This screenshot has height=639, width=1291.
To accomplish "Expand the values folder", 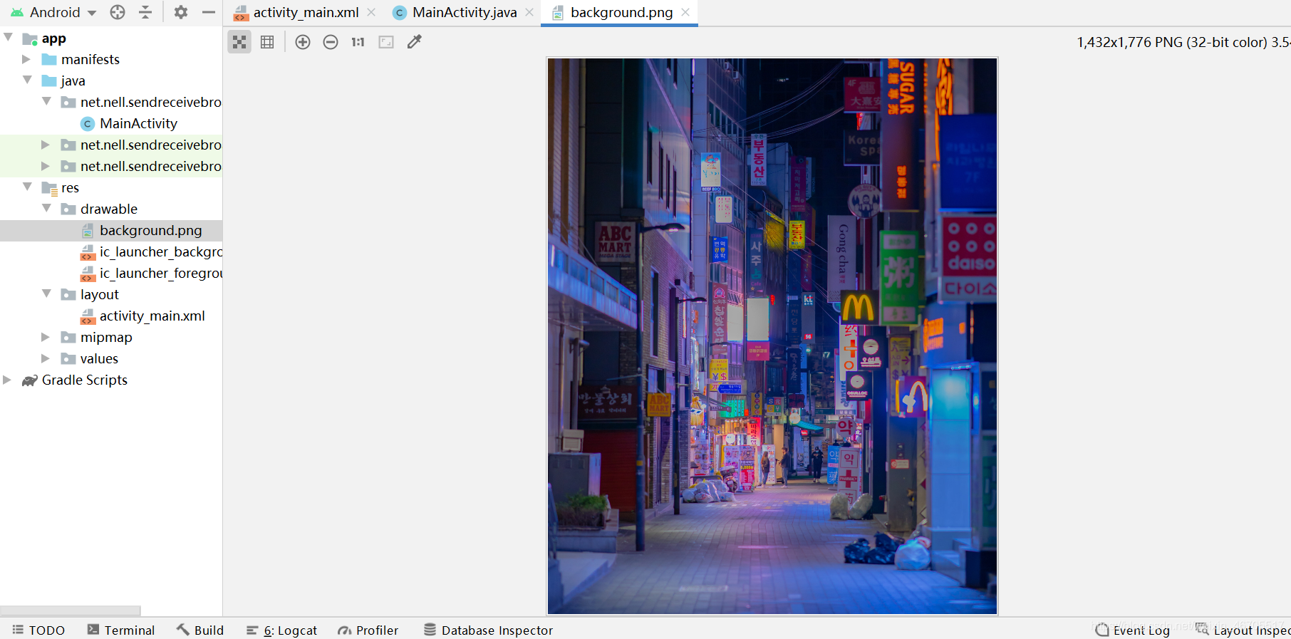I will coord(46,358).
